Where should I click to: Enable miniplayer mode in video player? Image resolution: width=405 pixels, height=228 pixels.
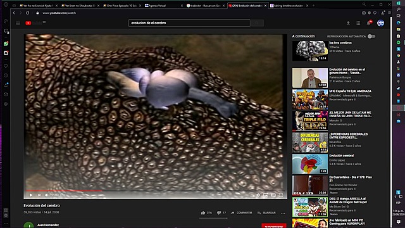[x=266, y=195]
